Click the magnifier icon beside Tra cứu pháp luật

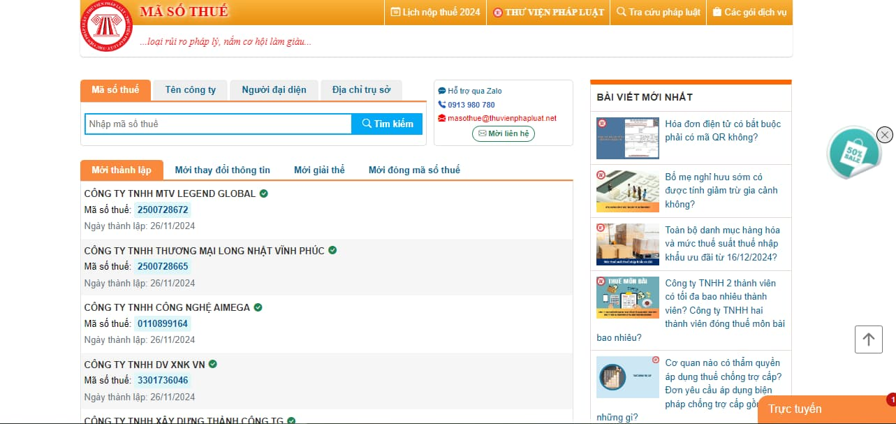point(622,13)
